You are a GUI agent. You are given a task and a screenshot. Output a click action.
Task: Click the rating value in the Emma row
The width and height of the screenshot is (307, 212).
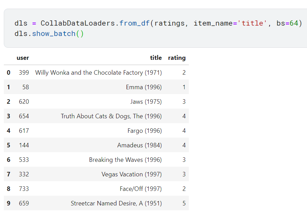click(184, 87)
